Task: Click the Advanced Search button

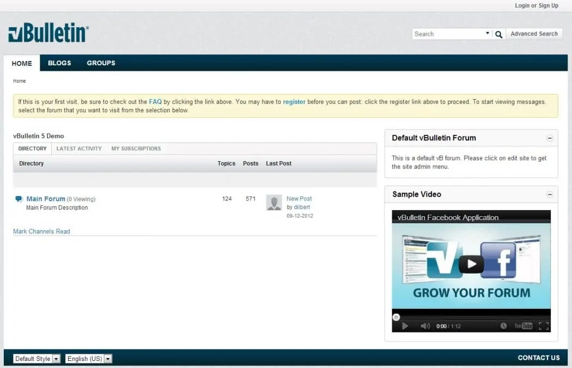Action: point(534,34)
